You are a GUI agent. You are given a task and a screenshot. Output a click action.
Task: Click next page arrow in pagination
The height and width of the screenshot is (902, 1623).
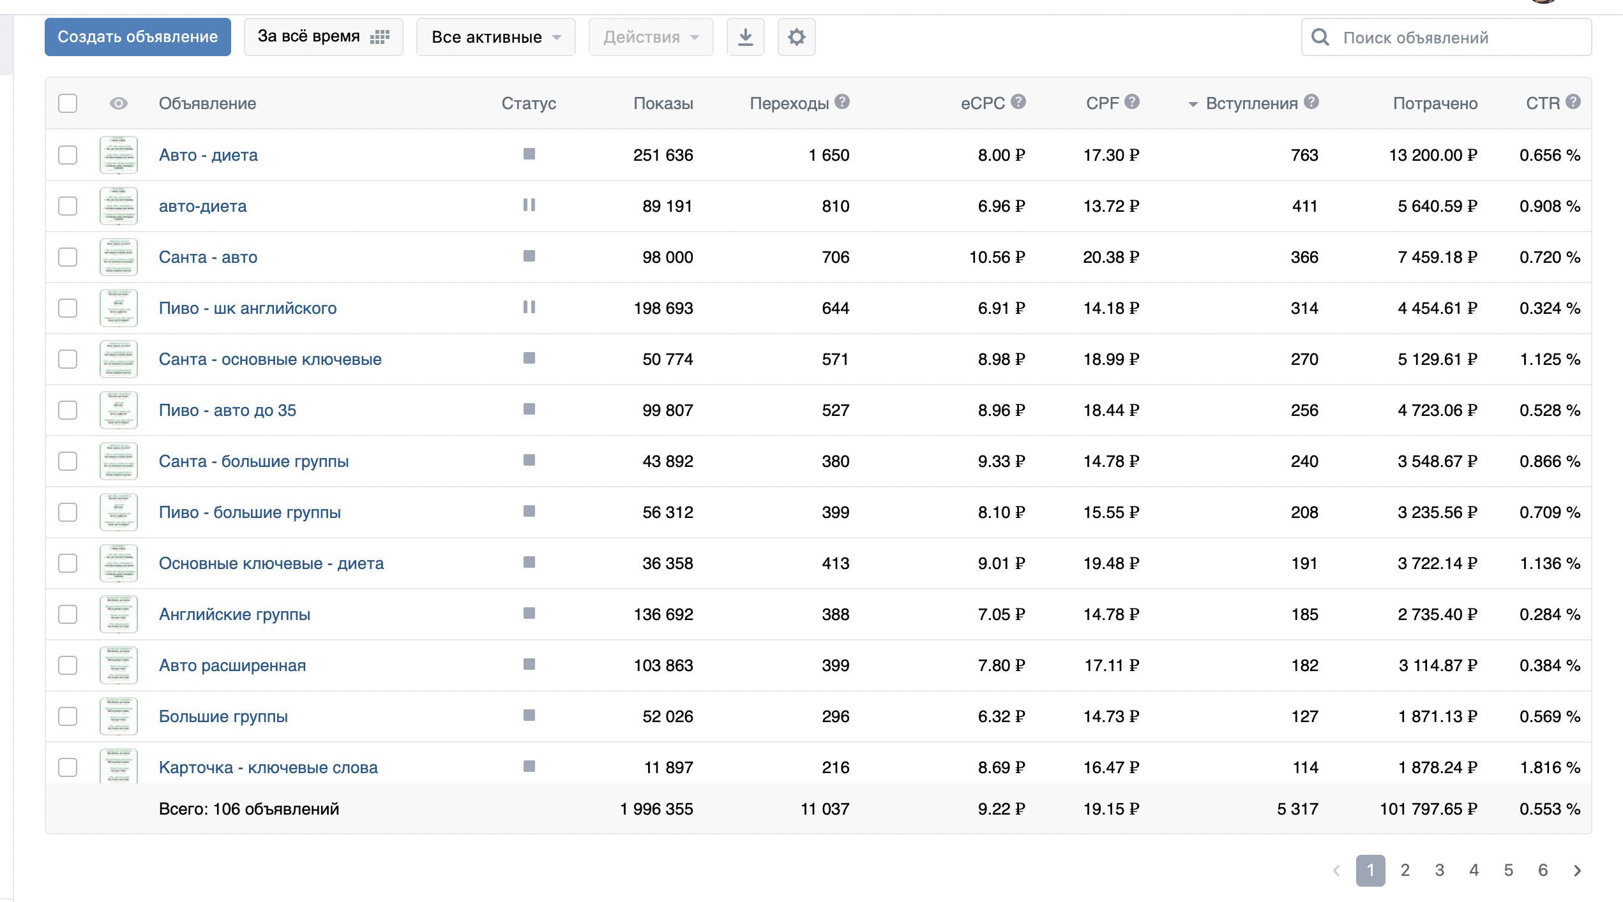[x=1577, y=870]
